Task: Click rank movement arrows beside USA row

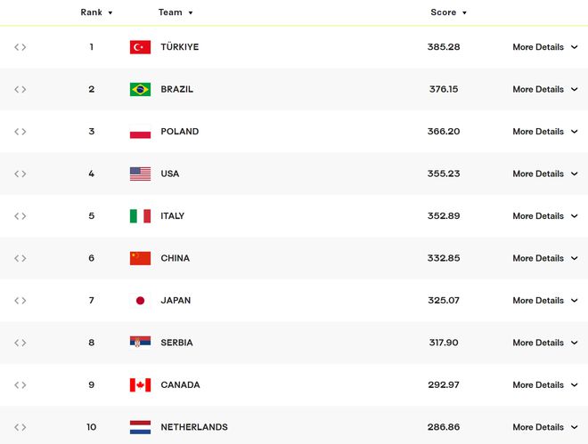Action: click(20, 174)
